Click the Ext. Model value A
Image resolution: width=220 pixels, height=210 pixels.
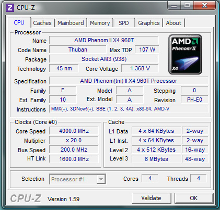click(x=130, y=100)
